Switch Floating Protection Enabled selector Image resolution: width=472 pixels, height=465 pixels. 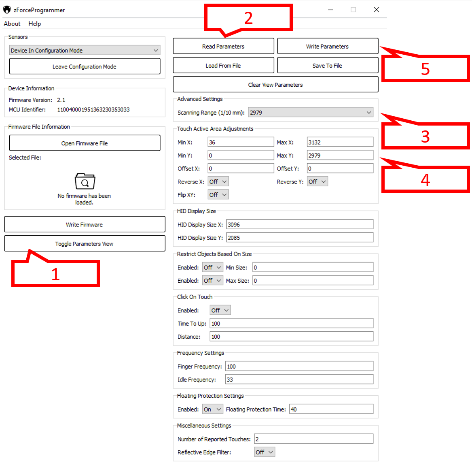click(x=212, y=410)
